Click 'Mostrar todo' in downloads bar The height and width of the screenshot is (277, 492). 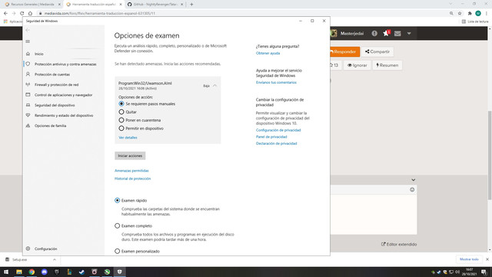click(469, 259)
